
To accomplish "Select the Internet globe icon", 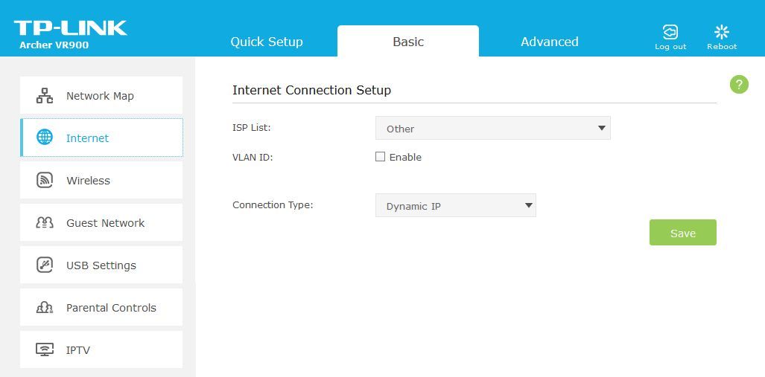I will [x=45, y=138].
